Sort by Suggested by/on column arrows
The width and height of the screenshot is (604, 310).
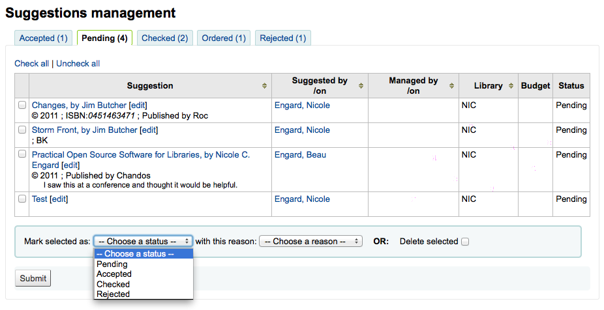pyautogui.click(x=361, y=86)
